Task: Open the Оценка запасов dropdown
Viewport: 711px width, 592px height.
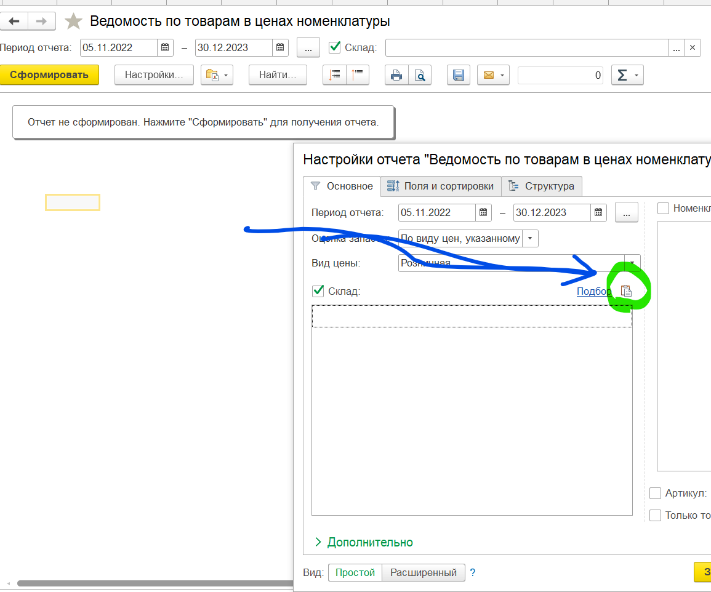Action: pyautogui.click(x=530, y=238)
